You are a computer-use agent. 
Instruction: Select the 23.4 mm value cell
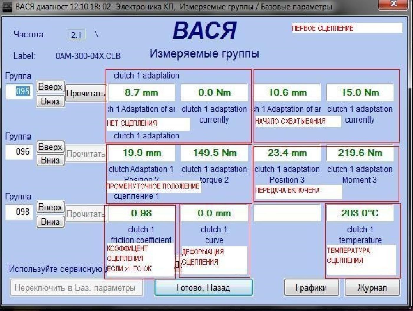click(x=287, y=153)
